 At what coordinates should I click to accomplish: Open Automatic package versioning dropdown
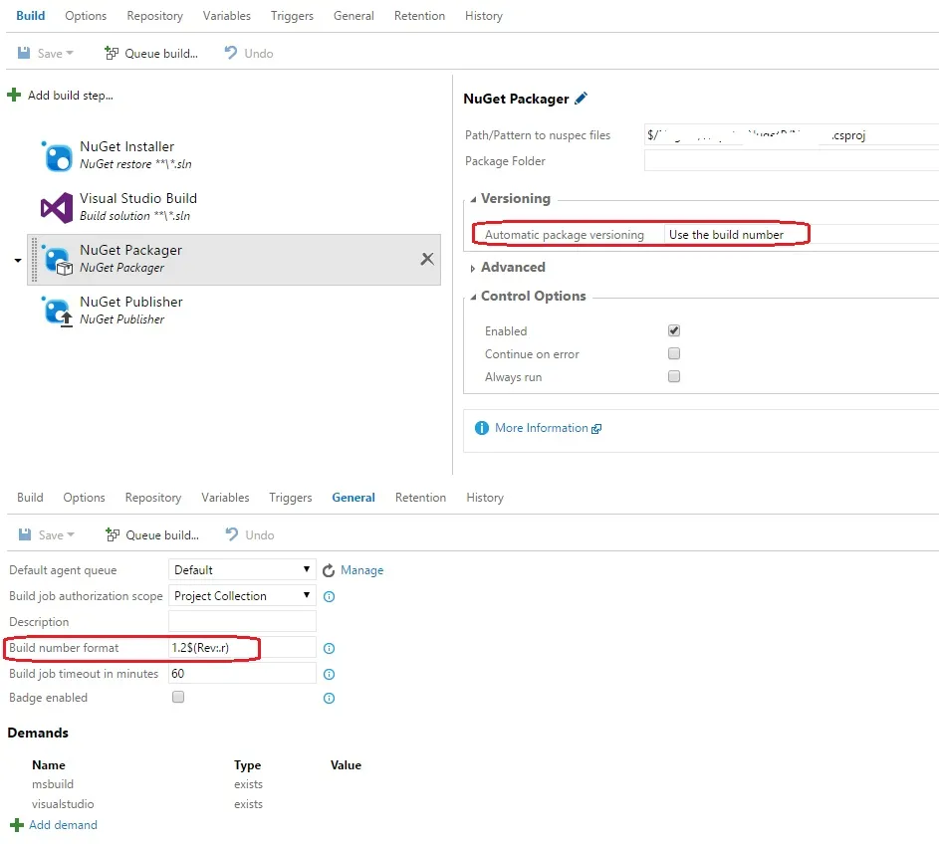point(802,235)
